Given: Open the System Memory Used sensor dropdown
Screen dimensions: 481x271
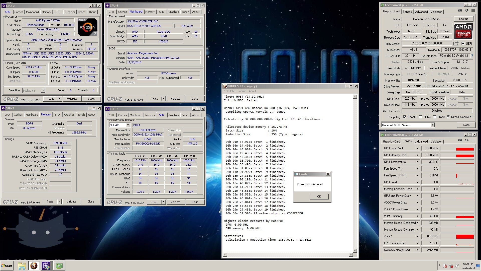Looking at the screenshot, I should [417, 250].
